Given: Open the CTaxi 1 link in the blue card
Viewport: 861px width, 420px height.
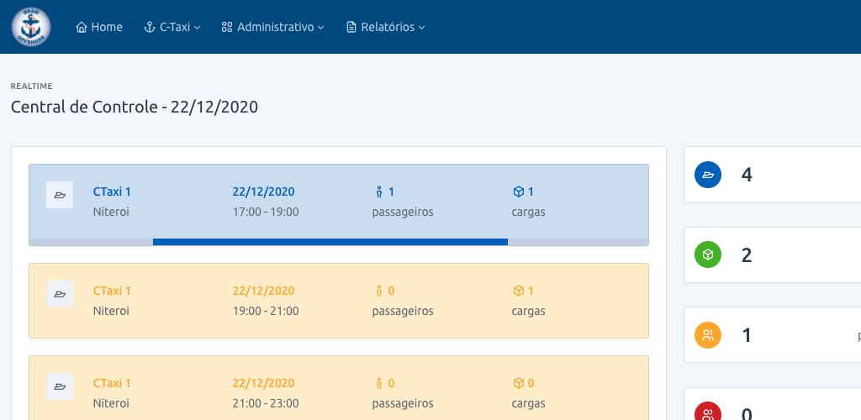Looking at the screenshot, I should [x=112, y=192].
